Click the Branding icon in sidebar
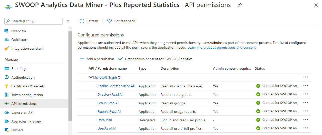Screen dimensions: 322x135 (x=7, y=69)
